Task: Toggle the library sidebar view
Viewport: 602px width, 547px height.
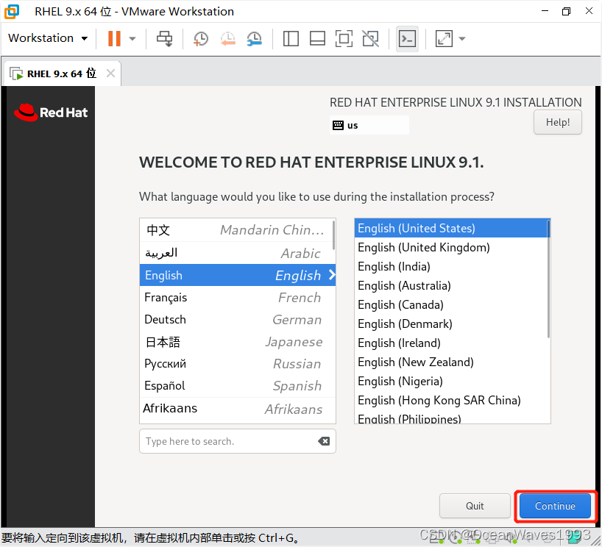Action: tap(291, 38)
